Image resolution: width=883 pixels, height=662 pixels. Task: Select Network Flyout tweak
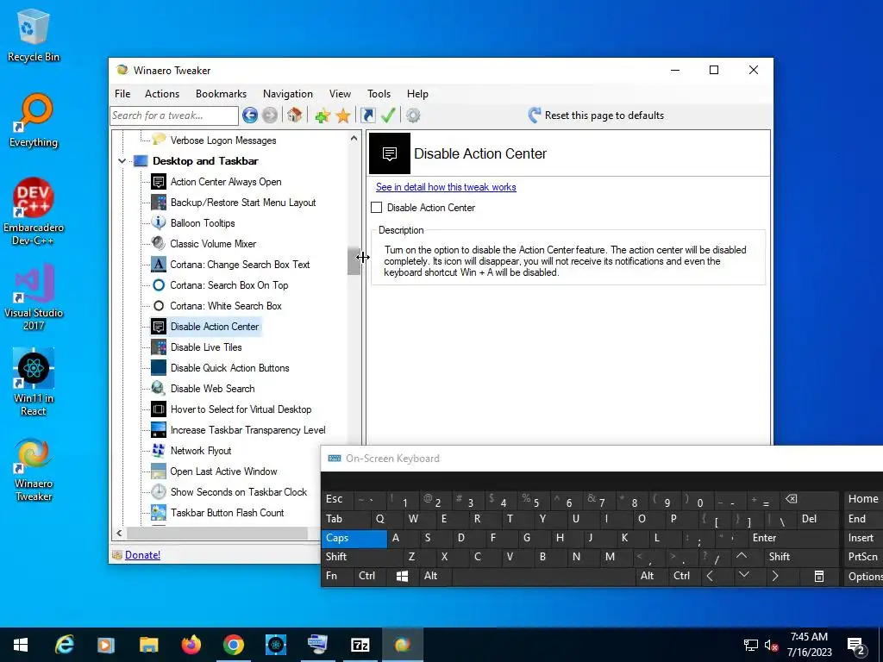[201, 451]
